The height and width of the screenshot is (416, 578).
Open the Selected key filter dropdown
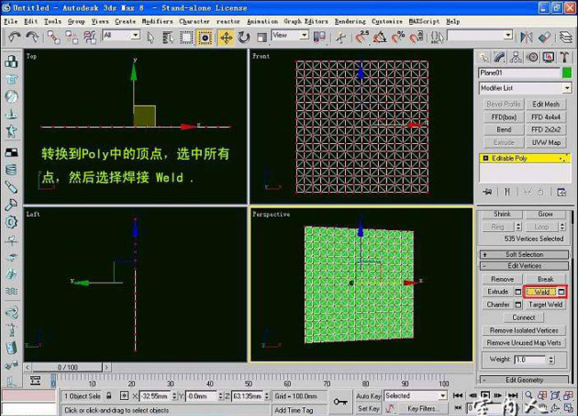[x=415, y=396]
